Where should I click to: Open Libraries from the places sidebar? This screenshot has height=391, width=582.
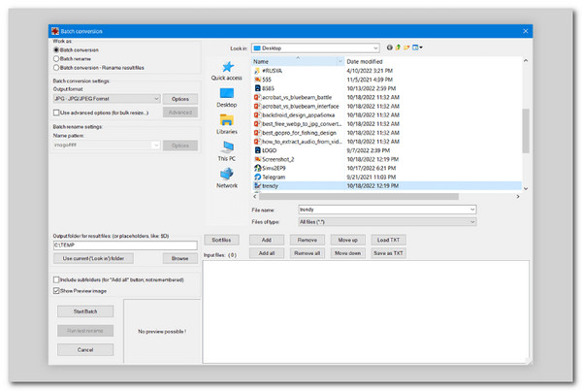[226, 123]
